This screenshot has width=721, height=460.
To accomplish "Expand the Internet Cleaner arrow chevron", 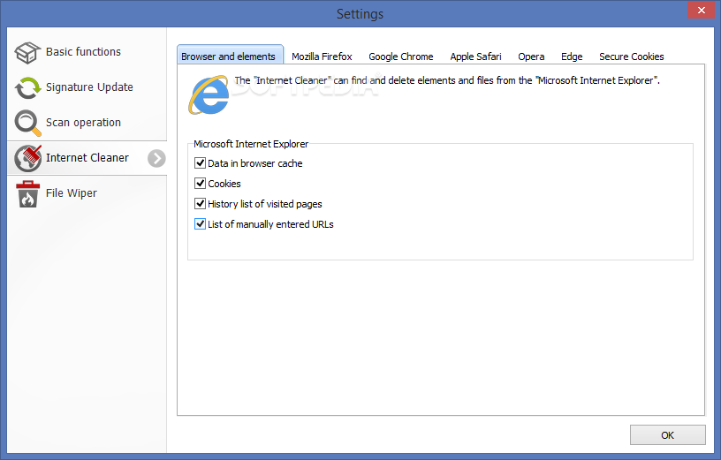I will (x=156, y=159).
